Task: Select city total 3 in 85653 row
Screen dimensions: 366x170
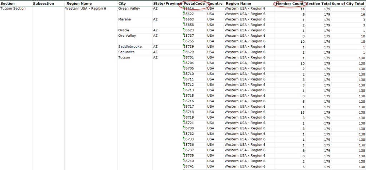Action: tap(364, 20)
